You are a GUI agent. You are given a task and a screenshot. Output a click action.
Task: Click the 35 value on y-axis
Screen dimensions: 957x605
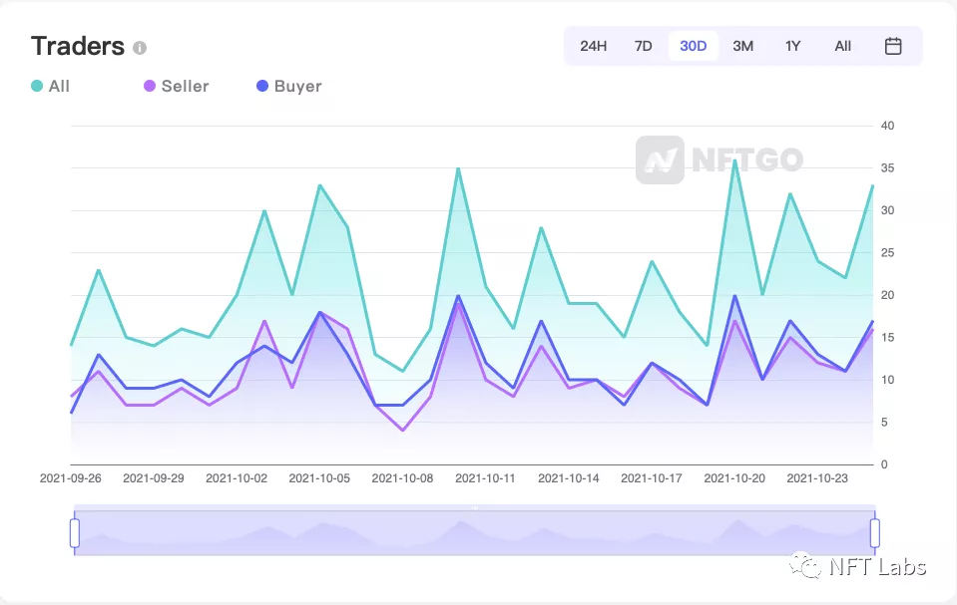coord(887,167)
